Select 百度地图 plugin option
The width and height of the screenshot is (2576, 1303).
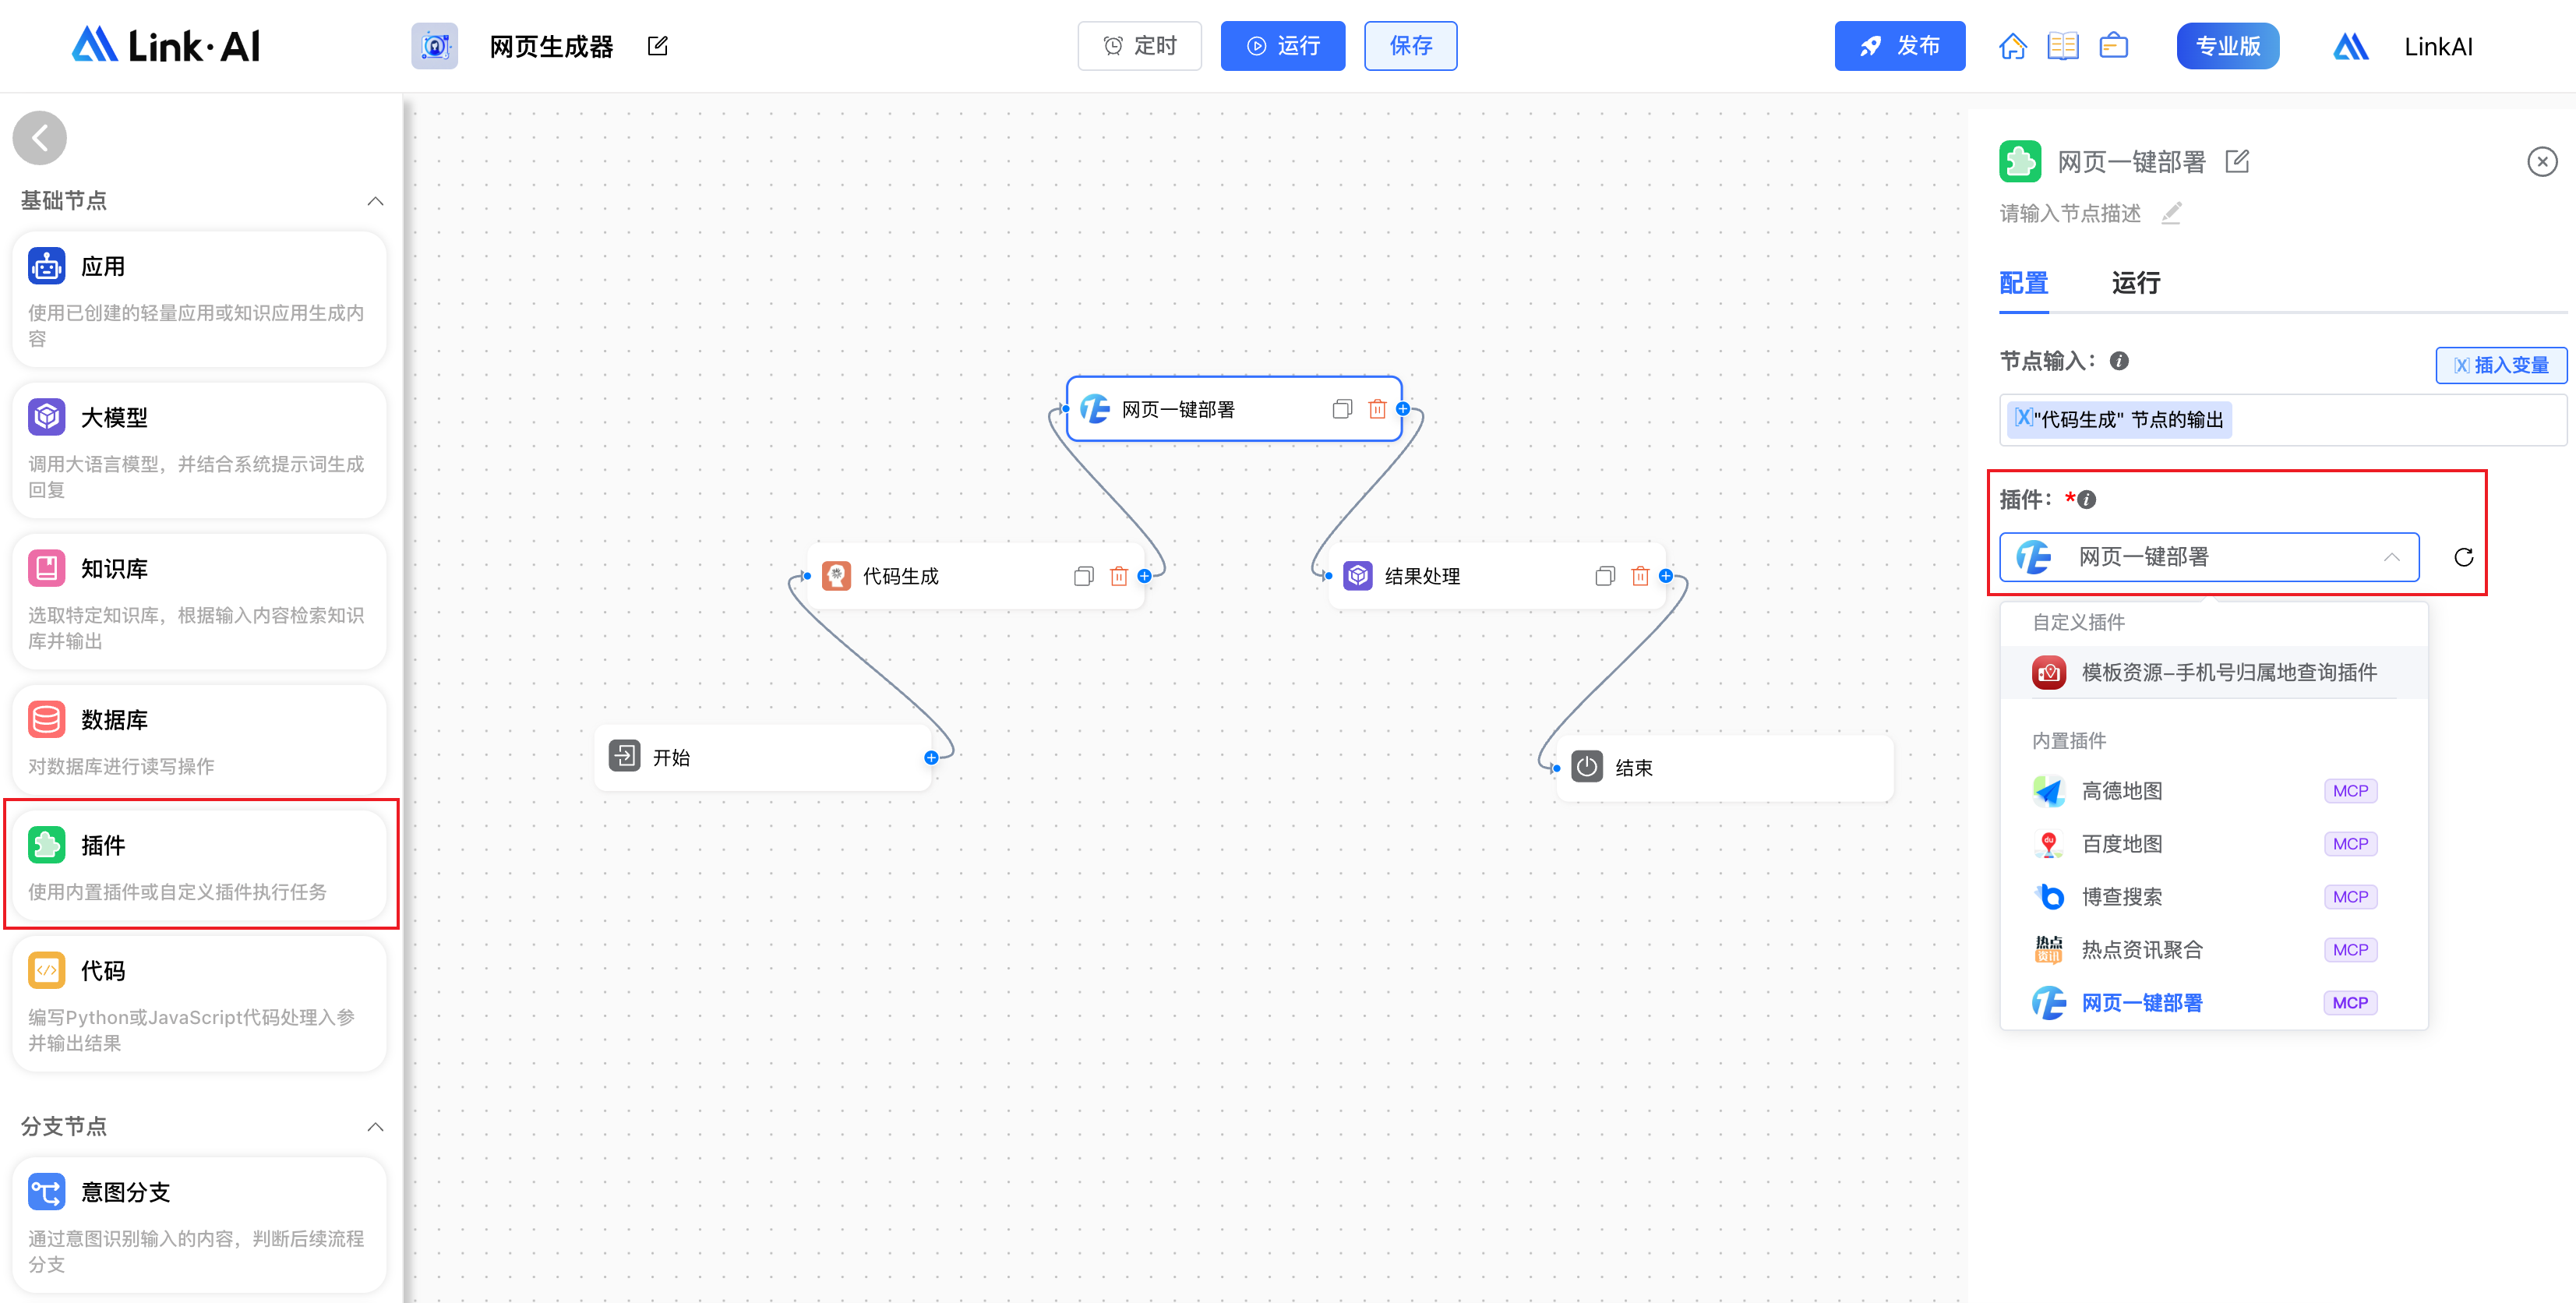tap(2214, 844)
